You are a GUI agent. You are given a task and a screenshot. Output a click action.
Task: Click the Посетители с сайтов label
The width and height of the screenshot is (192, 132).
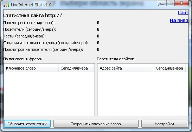click(116, 59)
